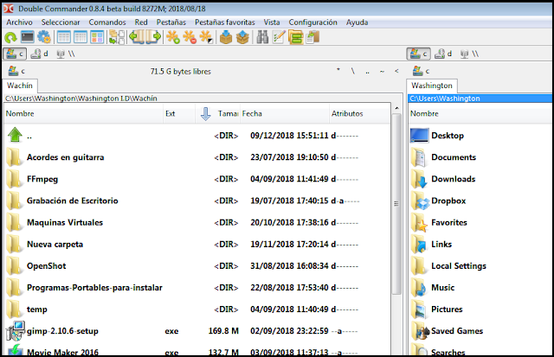Open Options via the blue gear icon
This screenshot has width=554, height=357.
click(44, 37)
